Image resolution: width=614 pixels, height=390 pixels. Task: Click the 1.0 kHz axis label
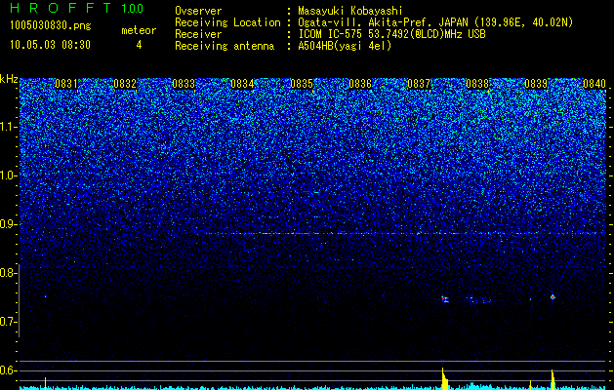(8, 175)
